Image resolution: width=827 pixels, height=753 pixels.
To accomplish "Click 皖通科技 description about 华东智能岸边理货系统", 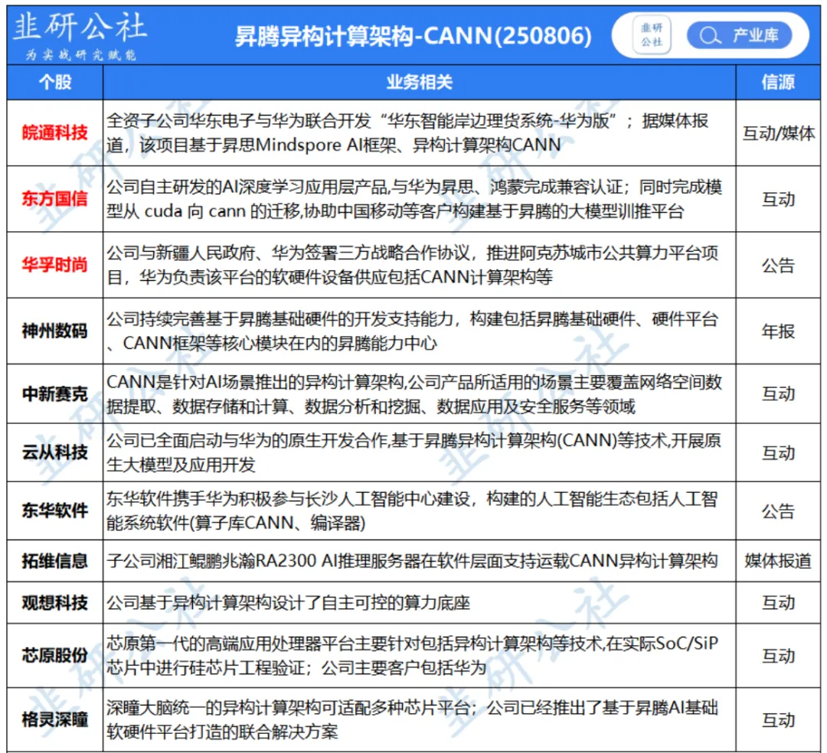I will (407, 133).
